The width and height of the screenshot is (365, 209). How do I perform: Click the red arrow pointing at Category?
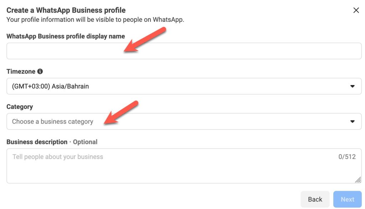coord(121,113)
